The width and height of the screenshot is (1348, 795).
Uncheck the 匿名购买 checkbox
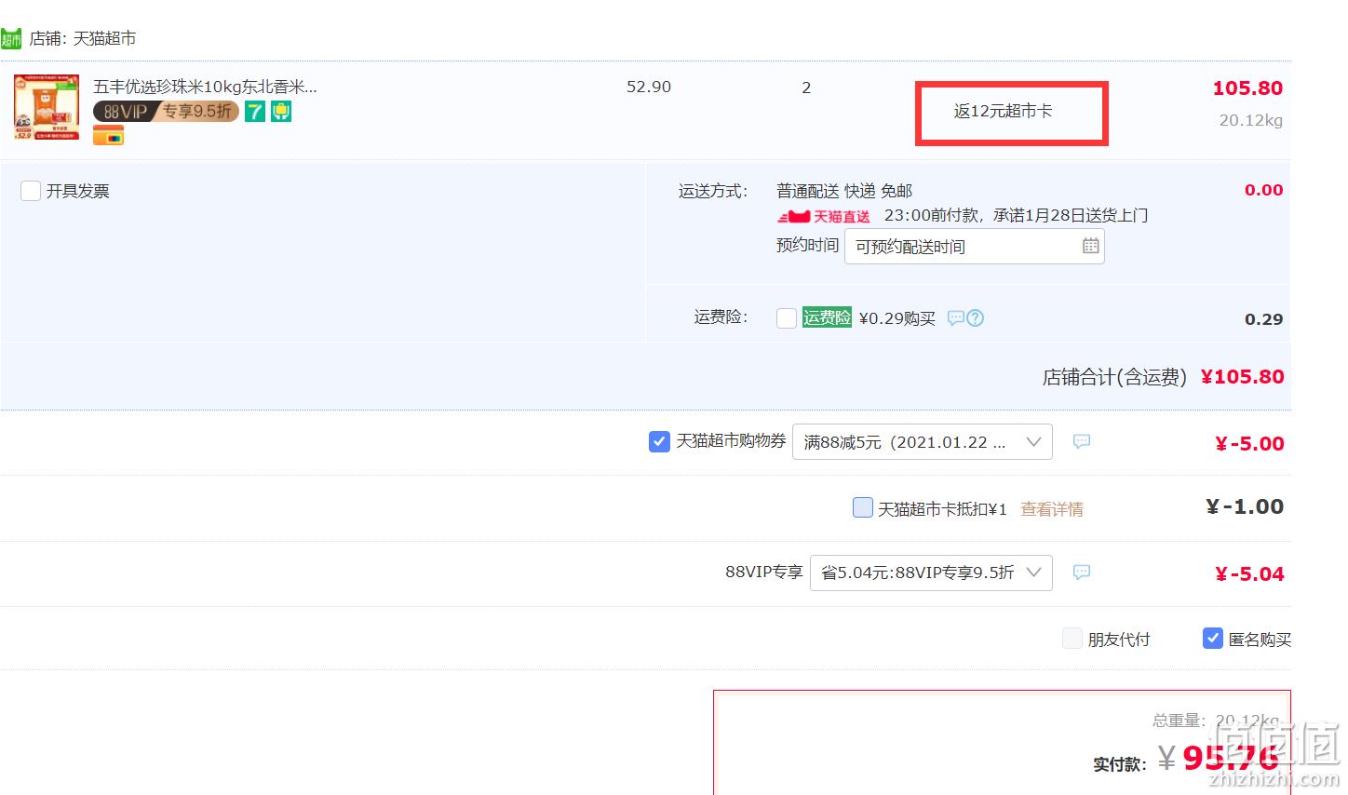1213,638
